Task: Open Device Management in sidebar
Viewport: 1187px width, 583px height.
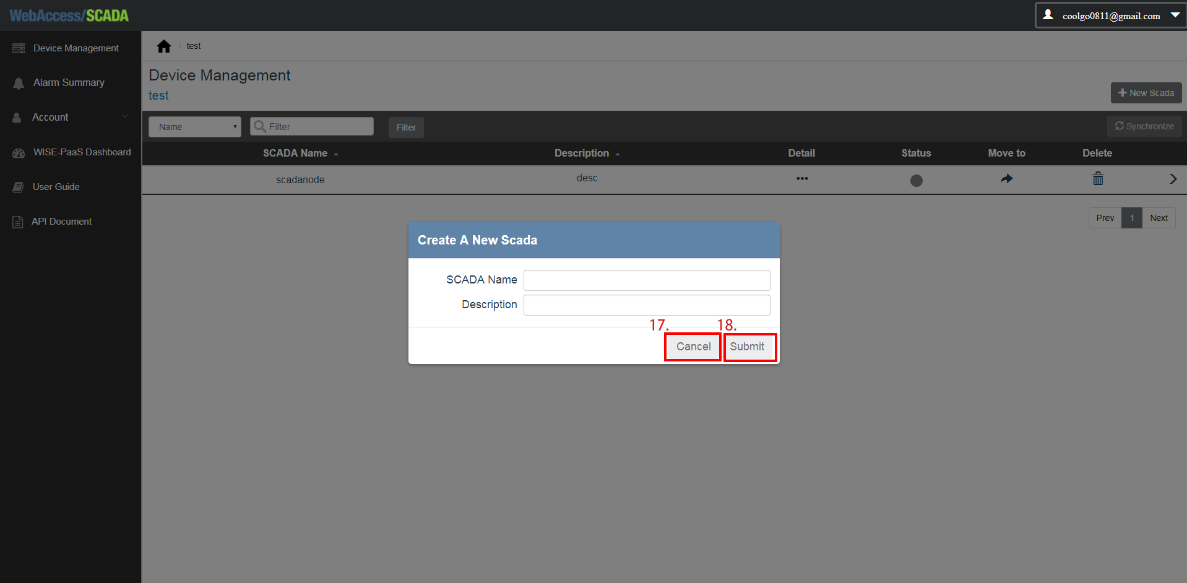Action: (x=76, y=48)
